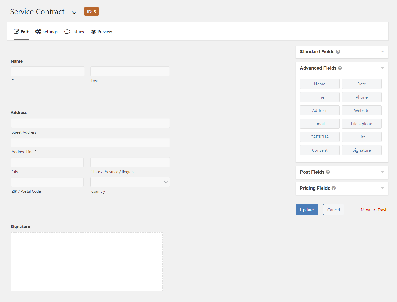397x302 pixels.
Task: Add a File Upload field
Action: click(x=362, y=124)
